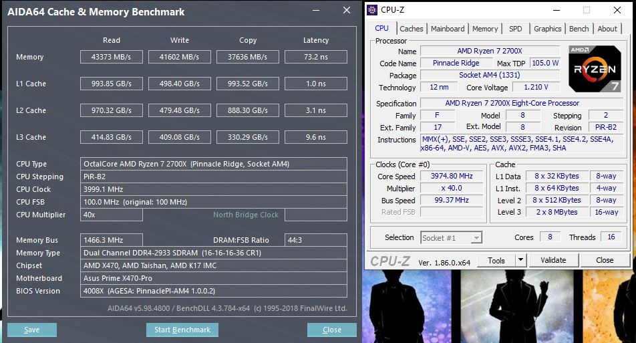The image size is (636, 343).
Task: Click Save in AIDA64 benchmark window
Action: click(x=31, y=330)
